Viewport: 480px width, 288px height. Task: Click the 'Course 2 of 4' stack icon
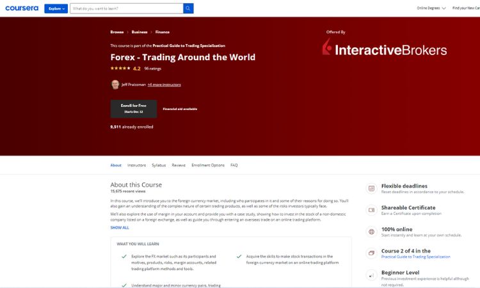pos(371,253)
